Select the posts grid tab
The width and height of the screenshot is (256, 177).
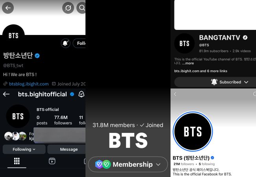coord(17,161)
